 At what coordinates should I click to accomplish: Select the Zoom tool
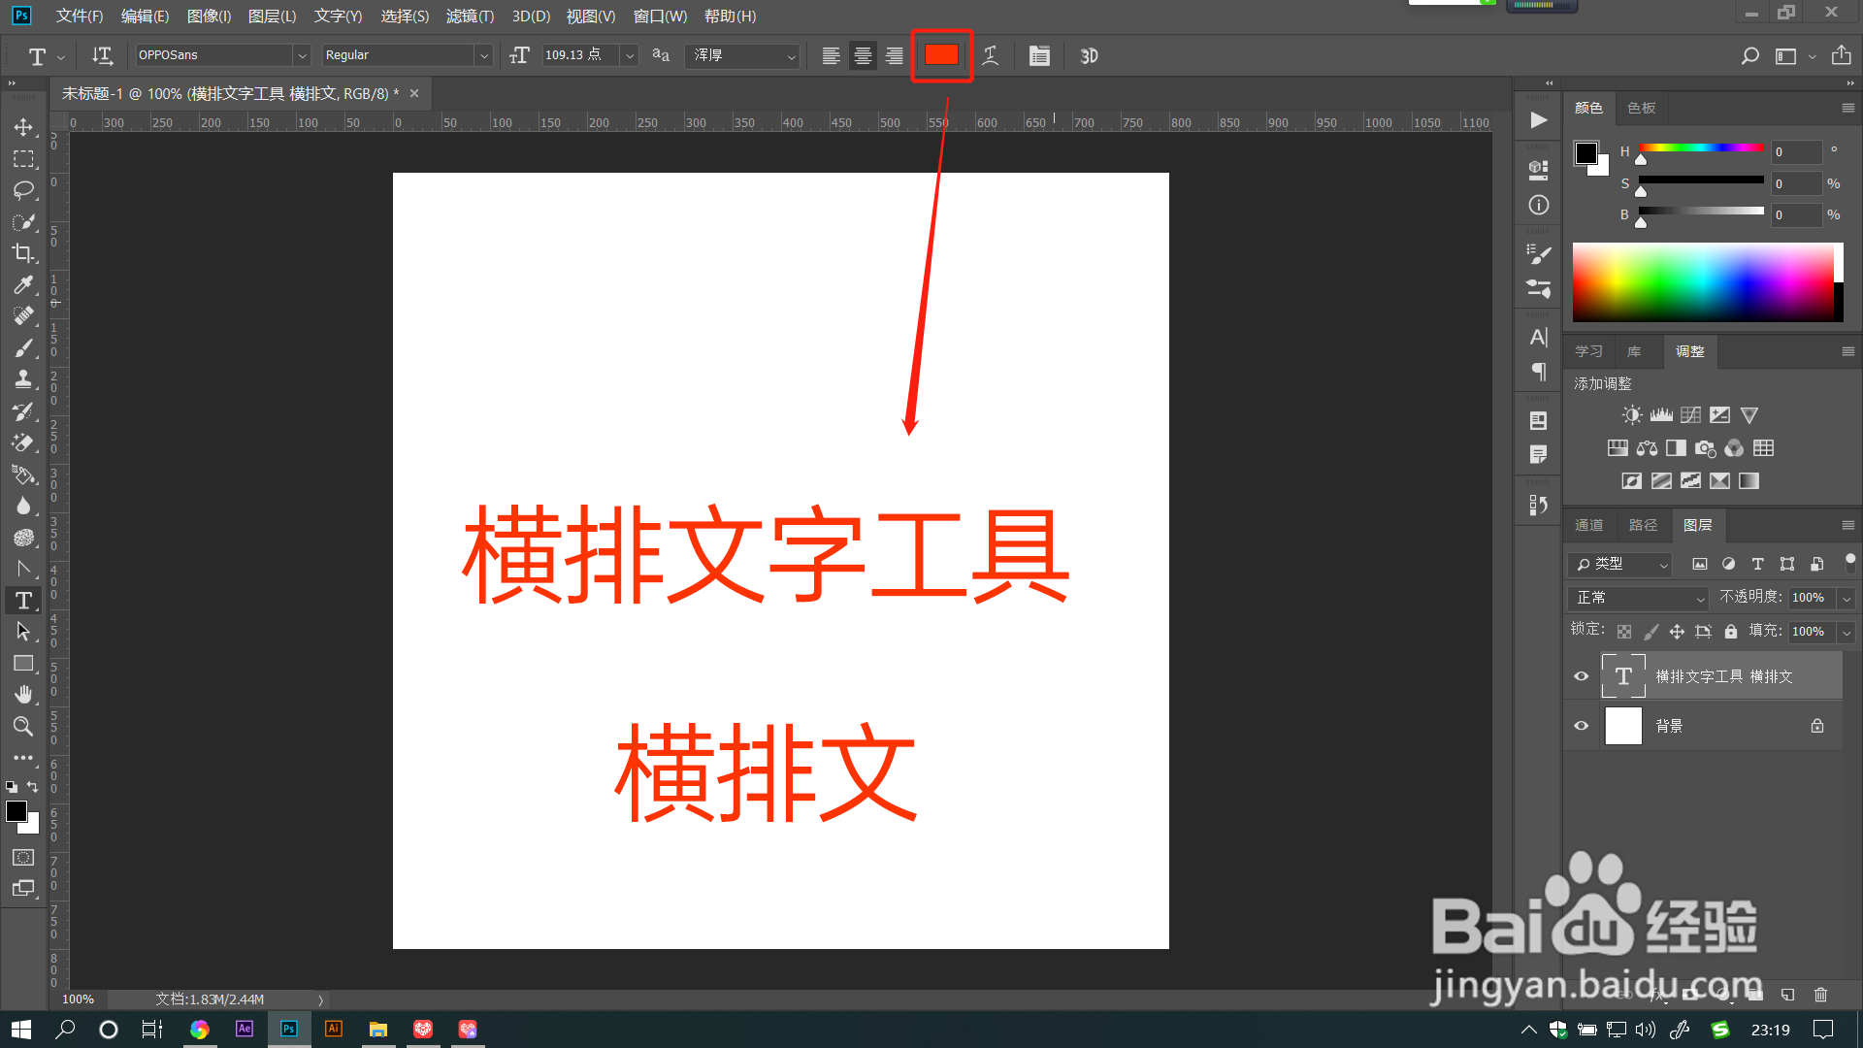23,726
